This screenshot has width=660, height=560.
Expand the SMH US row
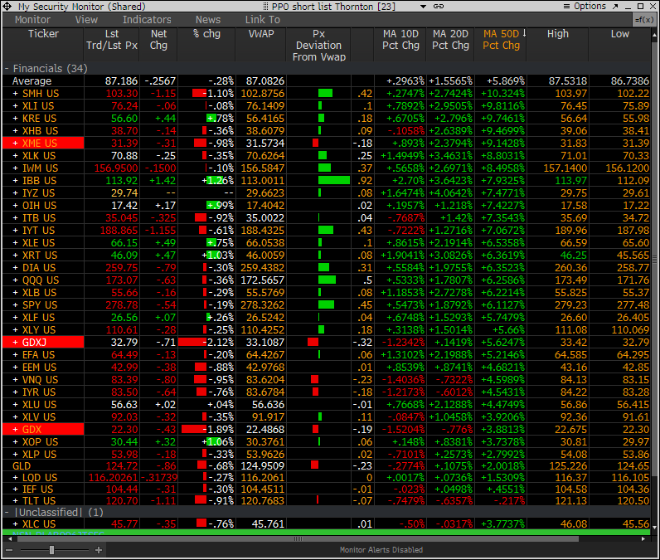click(x=15, y=94)
